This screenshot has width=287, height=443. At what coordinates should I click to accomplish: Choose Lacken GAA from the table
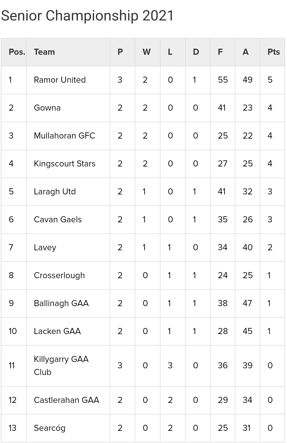click(x=57, y=331)
